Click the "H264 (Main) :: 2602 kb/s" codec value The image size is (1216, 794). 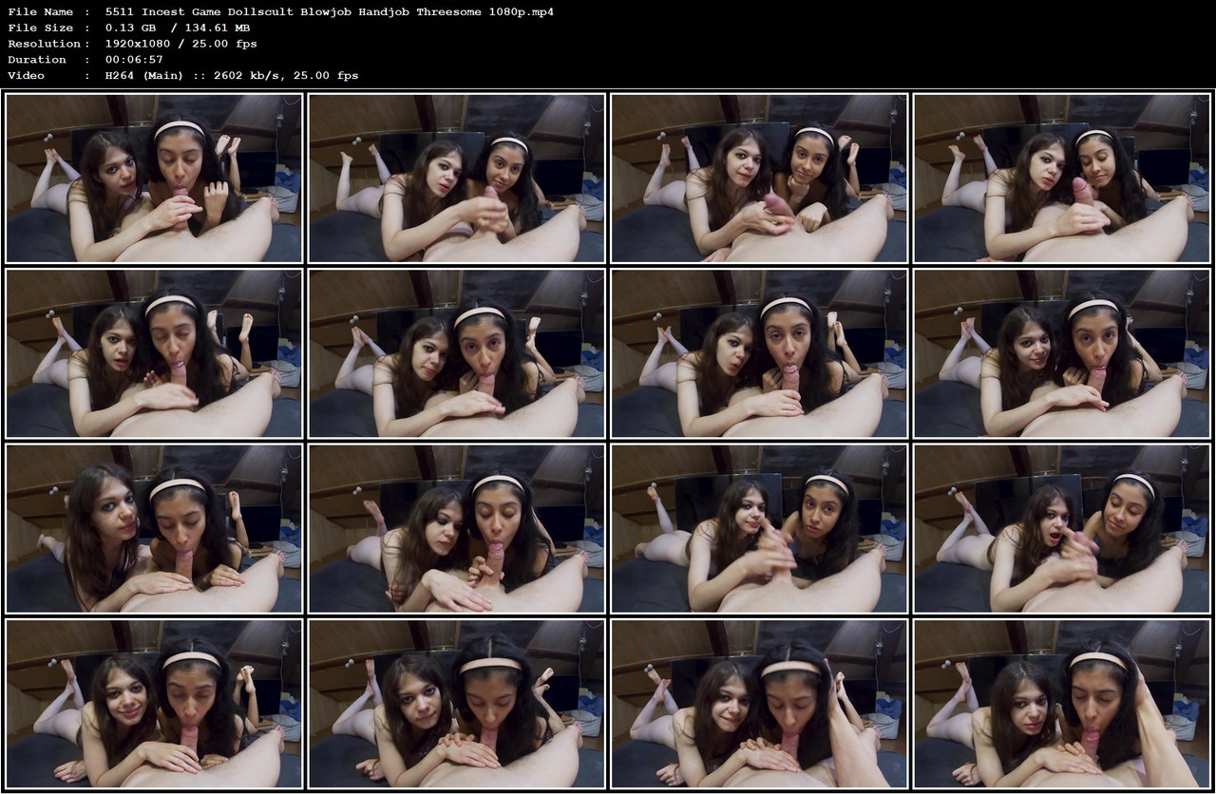tap(193, 75)
